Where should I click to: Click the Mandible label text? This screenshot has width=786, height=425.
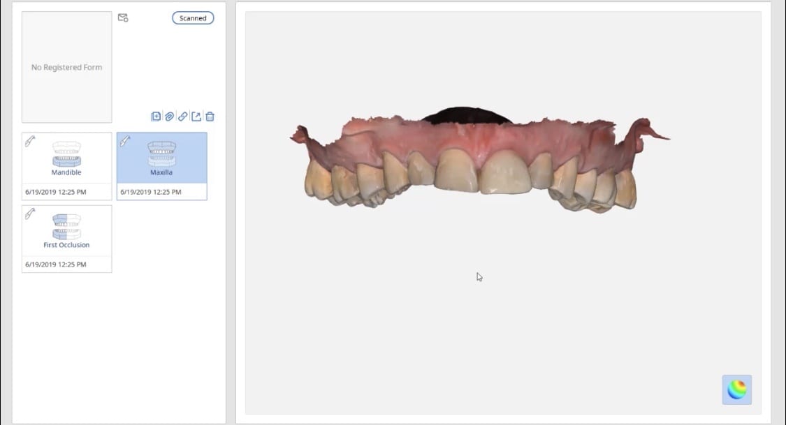(x=66, y=172)
